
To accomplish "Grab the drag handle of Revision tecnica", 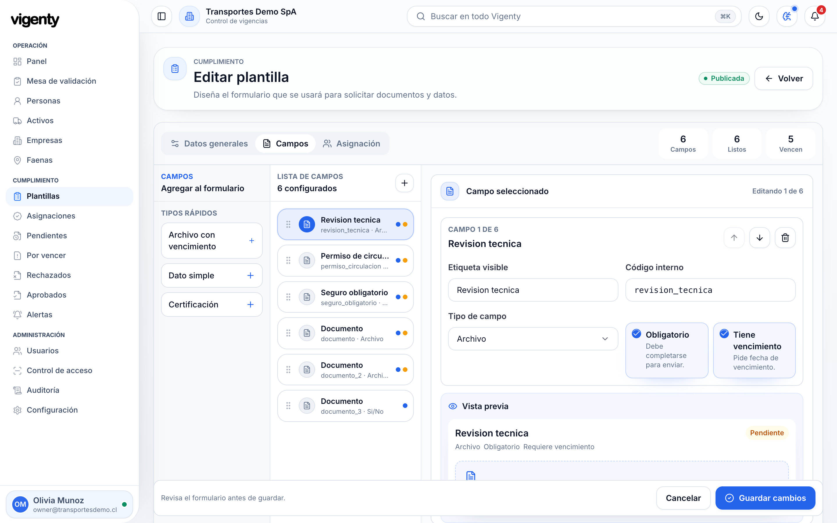I will click(x=288, y=225).
